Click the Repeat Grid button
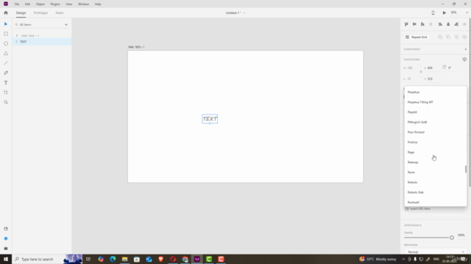The width and height of the screenshot is (471, 264). point(417,37)
